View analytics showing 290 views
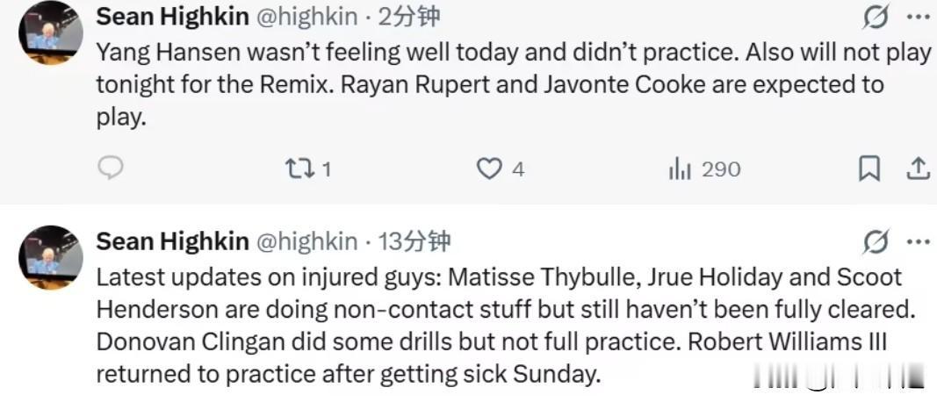937x402 pixels. coord(681,169)
